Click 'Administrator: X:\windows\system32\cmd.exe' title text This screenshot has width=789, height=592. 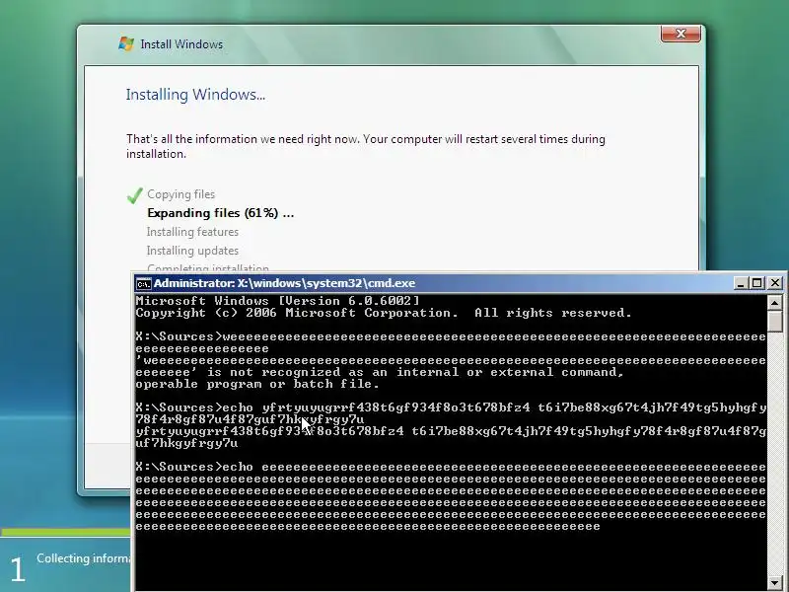285,283
